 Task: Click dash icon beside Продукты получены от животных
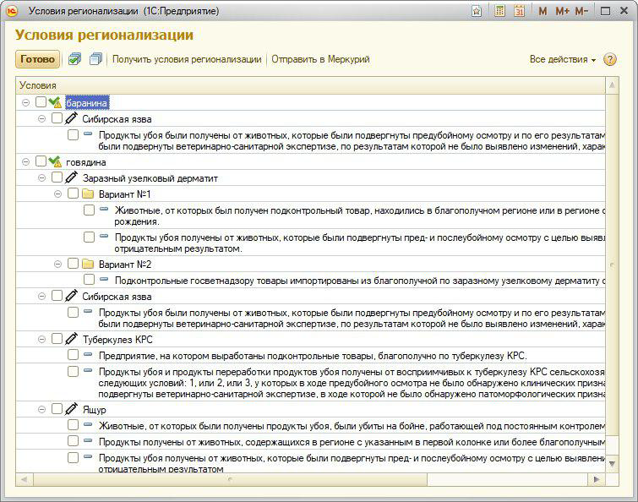click(x=88, y=440)
